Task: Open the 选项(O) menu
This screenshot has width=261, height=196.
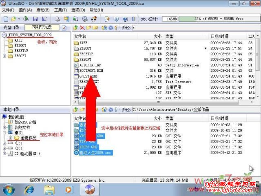Action: coord(78,10)
